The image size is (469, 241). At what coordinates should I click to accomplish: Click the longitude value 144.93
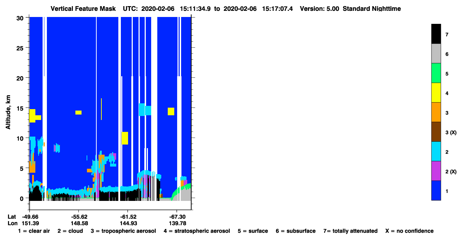click(x=128, y=223)
